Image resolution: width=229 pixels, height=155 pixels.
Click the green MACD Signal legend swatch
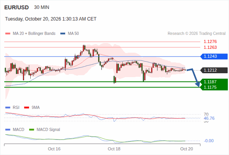(x=31, y=130)
